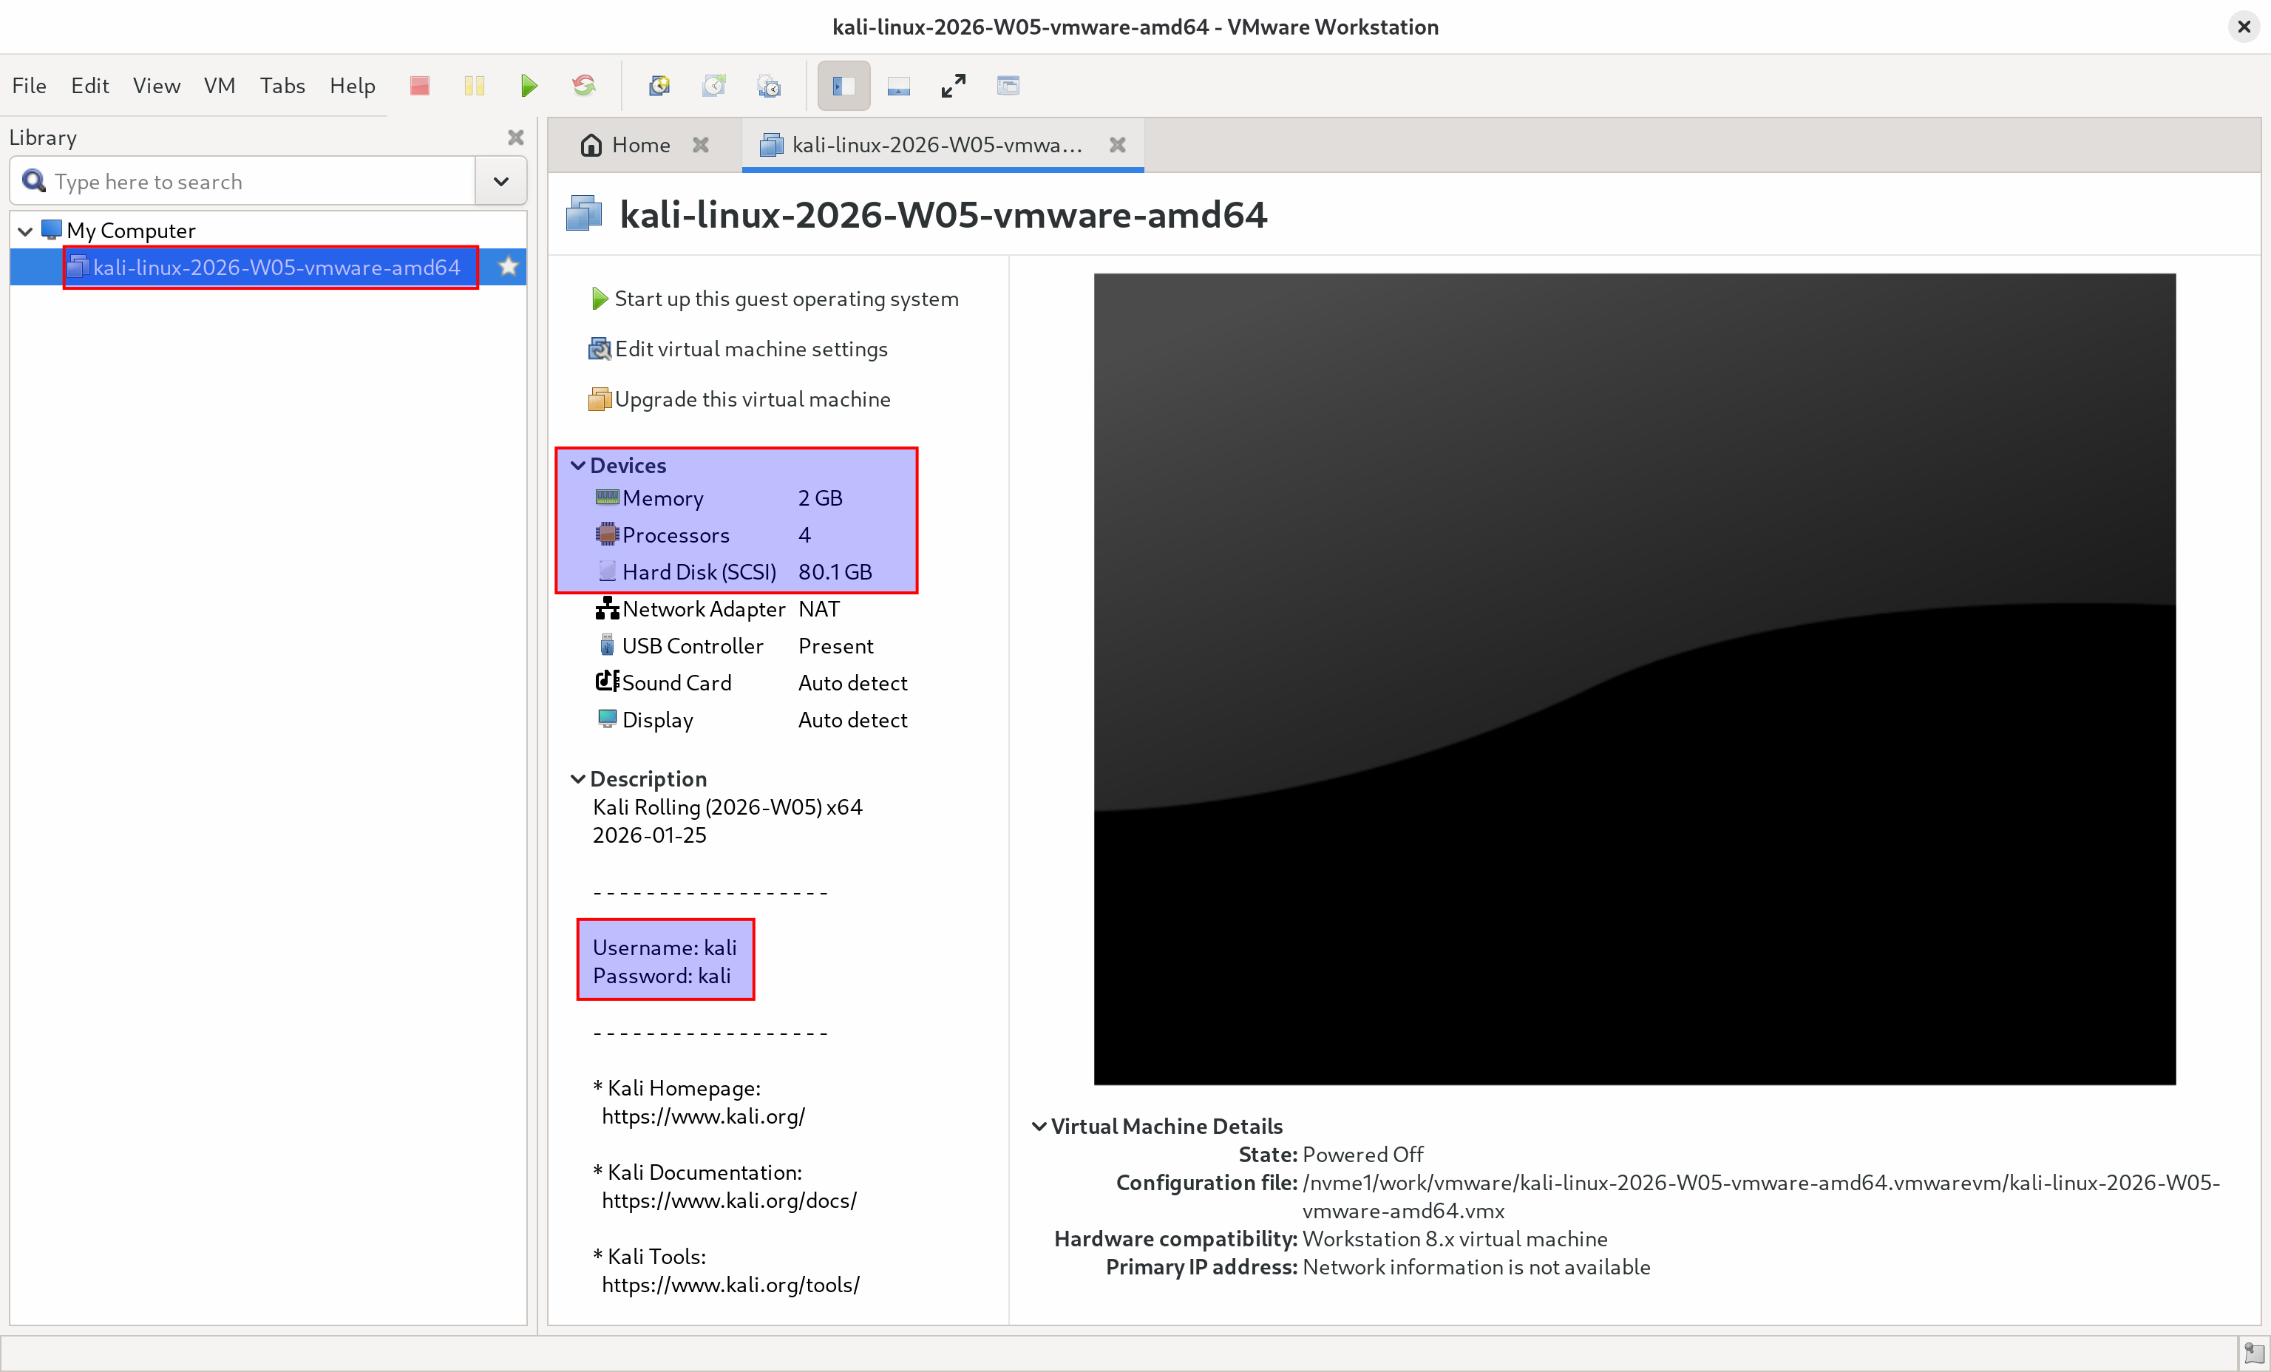
Task: Toggle the library sidebar view icon
Action: coord(843,86)
